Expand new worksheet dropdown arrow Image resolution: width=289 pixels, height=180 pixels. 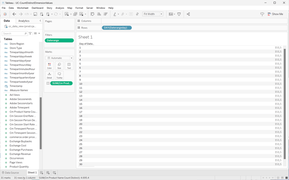(x=71, y=14)
